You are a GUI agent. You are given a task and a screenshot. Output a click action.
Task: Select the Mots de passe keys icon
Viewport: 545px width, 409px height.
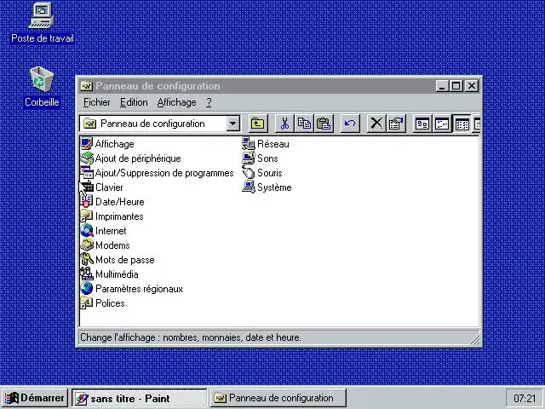[x=87, y=260]
